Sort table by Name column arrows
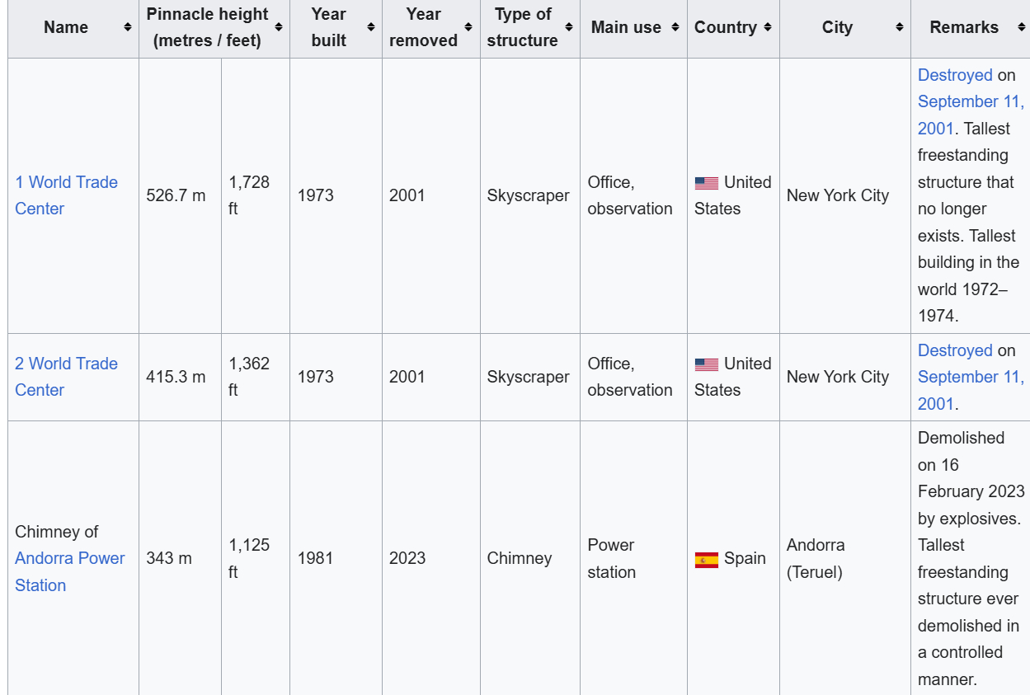The image size is (1030, 695). [x=128, y=28]
